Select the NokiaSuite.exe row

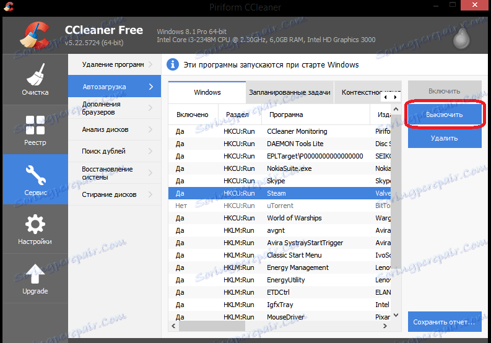280,168
